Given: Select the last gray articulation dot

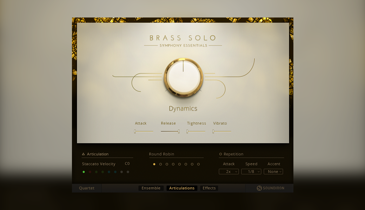Looking at the screenshot, I should [128, 172].
